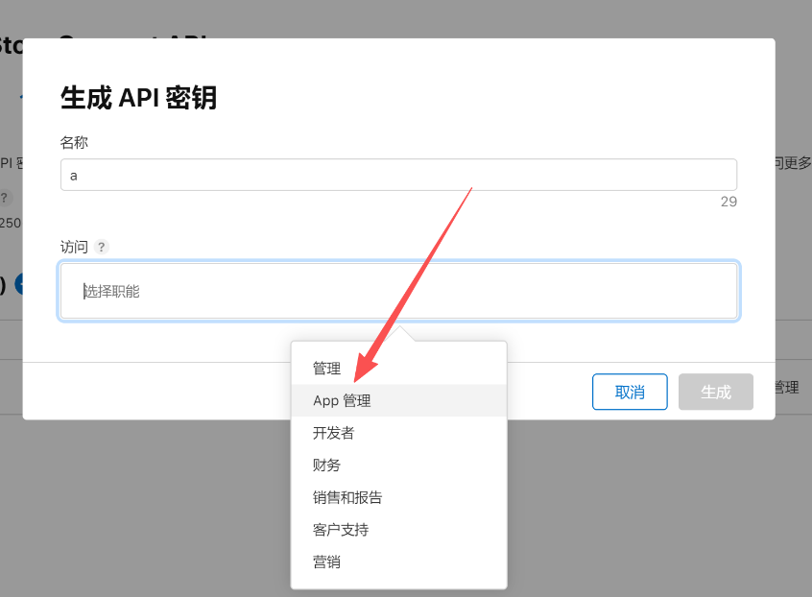Screen dimensions: 812x597
Task: Open the 选择职能 access combo box
Action: pos(398,291)
